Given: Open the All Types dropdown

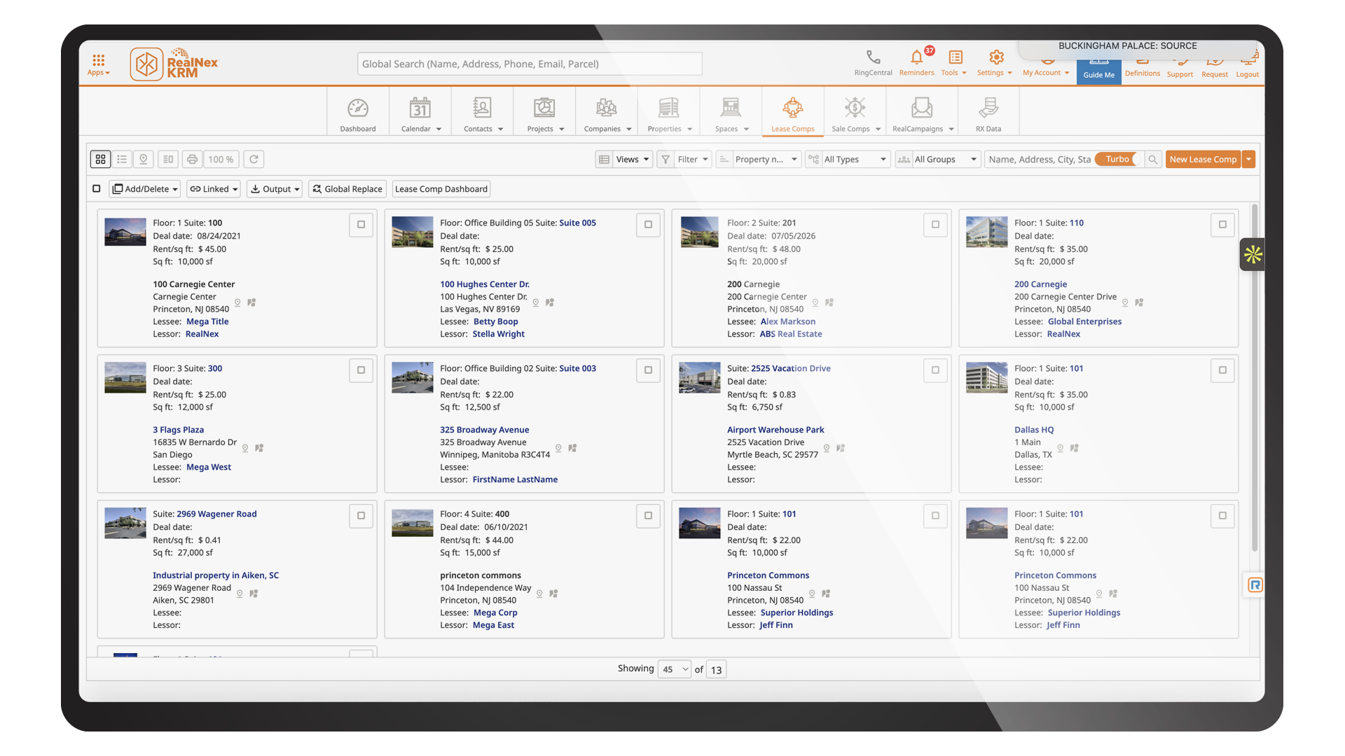Looking at the screenshot, I should pyautogui.click(x=855, y=160).
